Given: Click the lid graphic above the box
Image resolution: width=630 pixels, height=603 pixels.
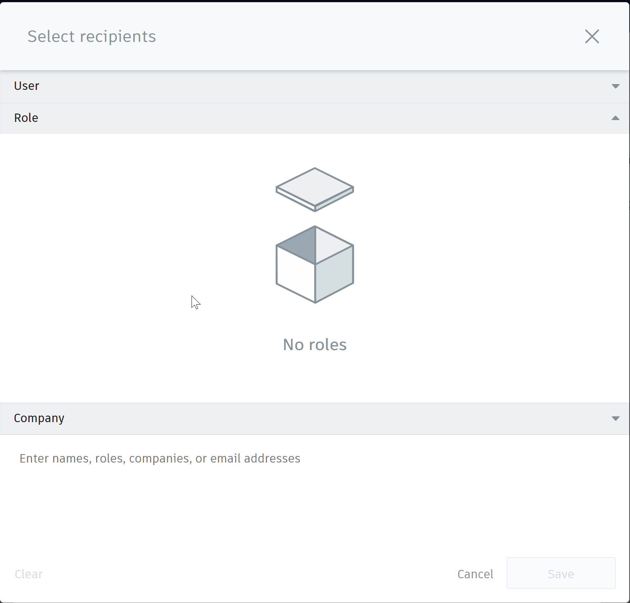Looking at the screenshot, I should tap(315, 189).
